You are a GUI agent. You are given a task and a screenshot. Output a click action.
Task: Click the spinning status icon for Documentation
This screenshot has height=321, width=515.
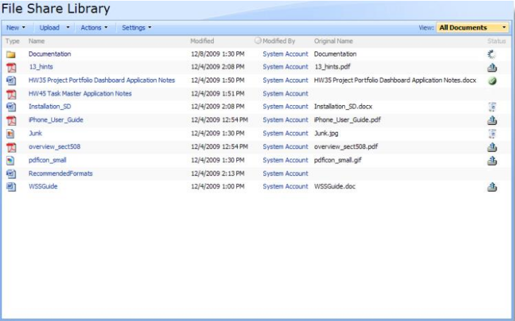tap(492, 54)
